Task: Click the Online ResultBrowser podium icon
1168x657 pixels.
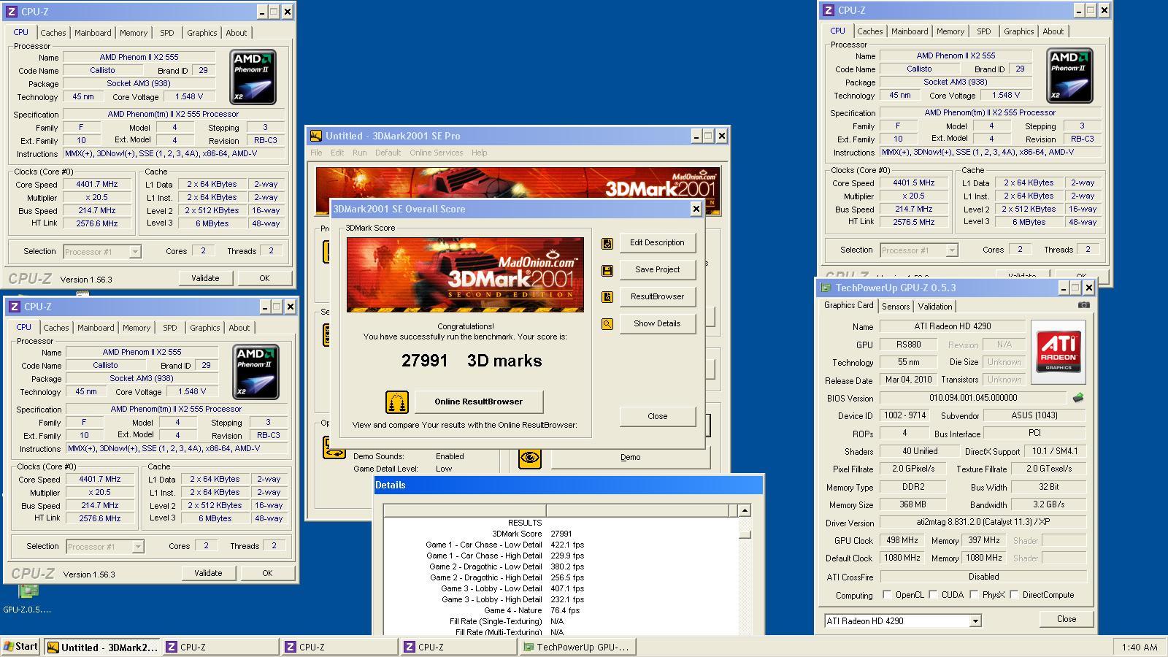Action: (396, 401)
